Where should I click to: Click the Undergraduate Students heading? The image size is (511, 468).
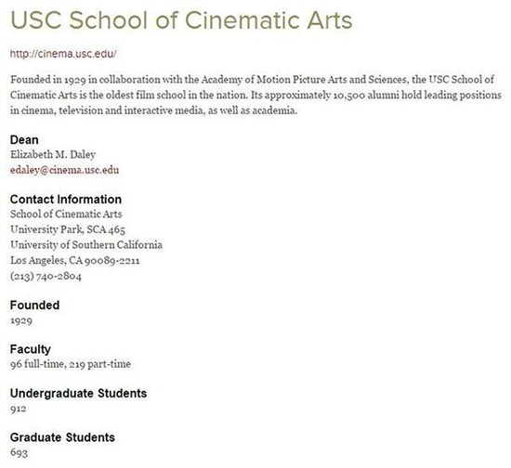79,394
